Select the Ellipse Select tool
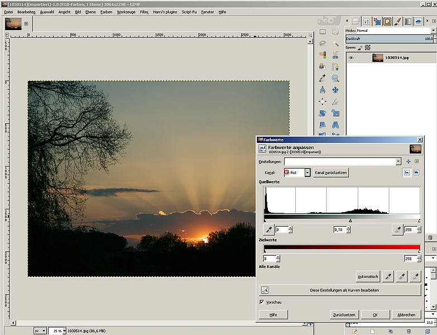 point(335,32)
